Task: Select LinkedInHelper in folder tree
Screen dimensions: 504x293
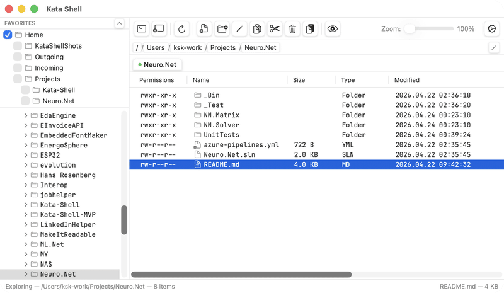Action: coord(68,224)
